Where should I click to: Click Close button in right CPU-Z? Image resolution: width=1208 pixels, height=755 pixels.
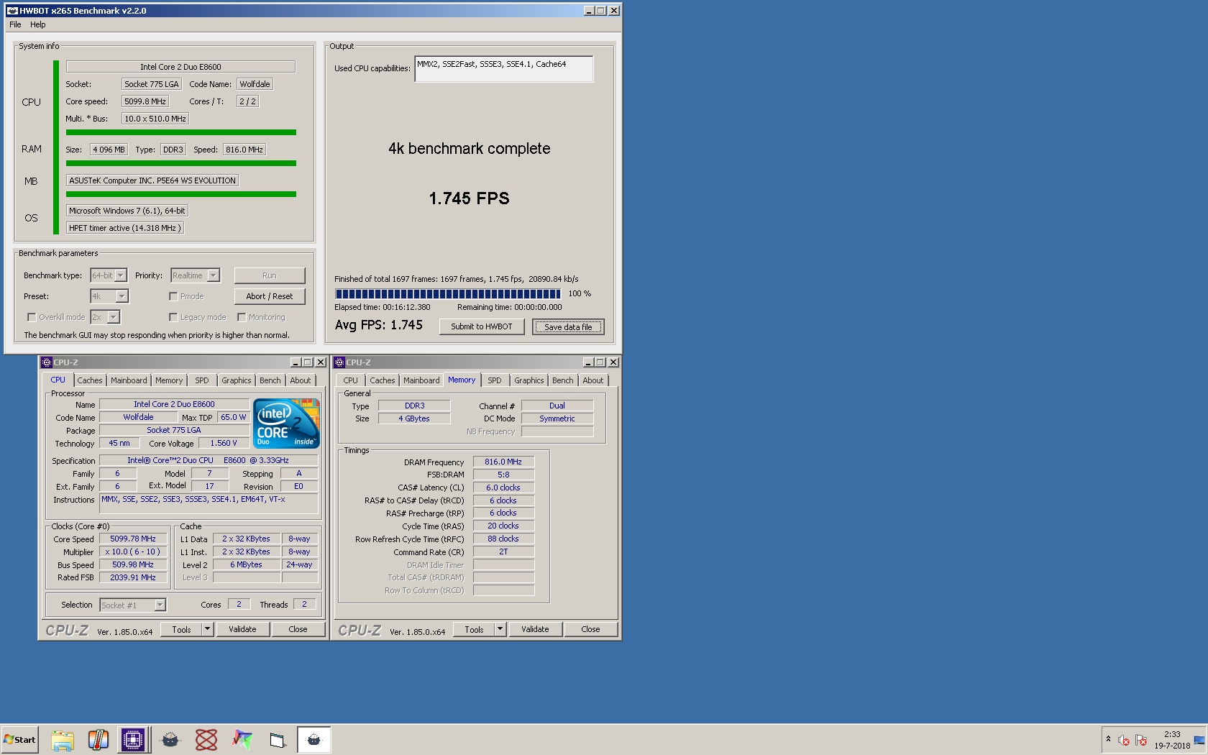(x=590, y=629)
